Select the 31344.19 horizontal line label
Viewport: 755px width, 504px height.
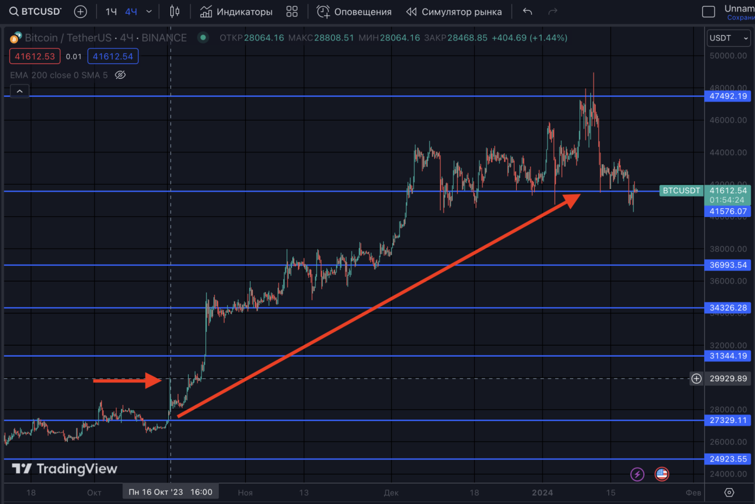(728, 356)
